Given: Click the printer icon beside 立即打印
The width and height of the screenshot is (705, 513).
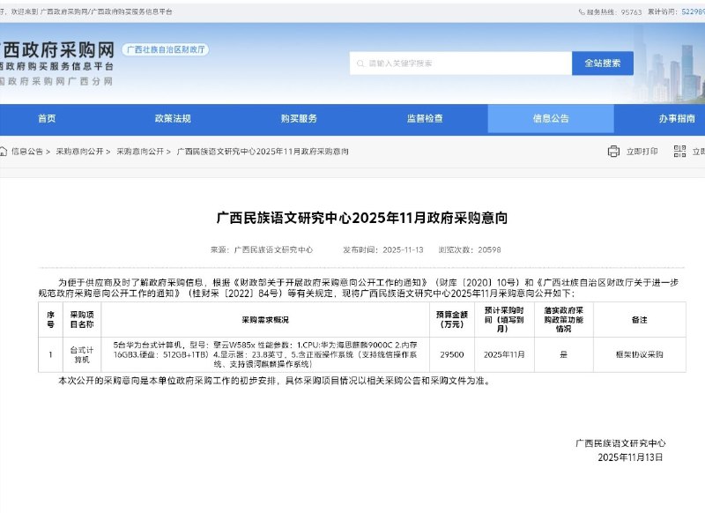Looking at the screenshot, I should pyautogui.click(x=613, y=151).
